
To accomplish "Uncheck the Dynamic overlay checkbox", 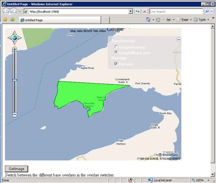I will click(116, 64).
